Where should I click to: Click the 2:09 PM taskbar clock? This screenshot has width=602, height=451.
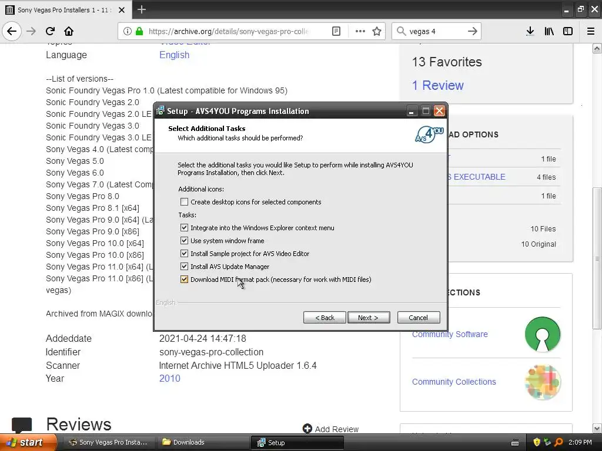pyautogui.click(x=580, y=443)
